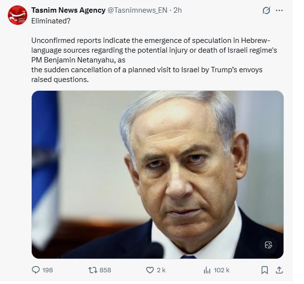The image size is (304, 284).
Task: Open the attached photo of the man
Action: [x=158, y=175]
